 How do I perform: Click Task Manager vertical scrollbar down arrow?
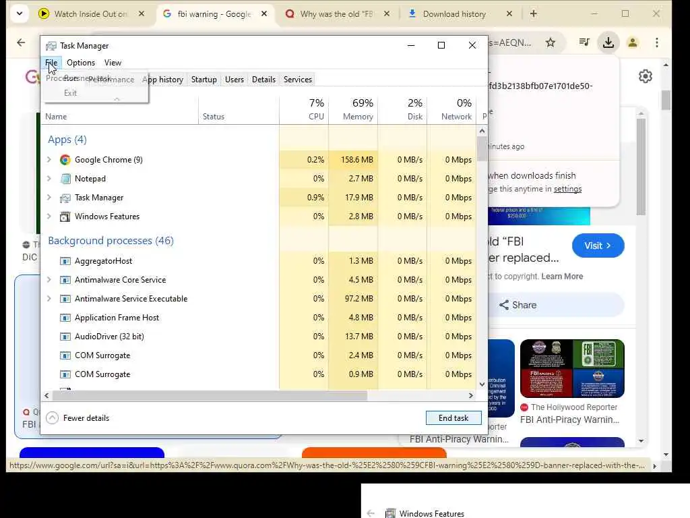[482, 384]
